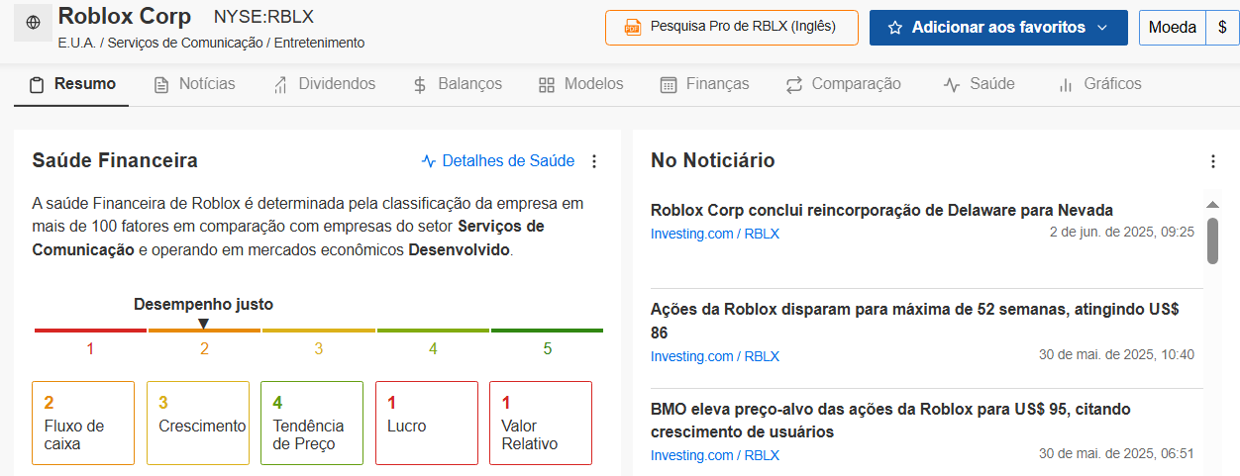
Task: Click the news list scroll-up arrow
Action: [x=1212, y=205]
